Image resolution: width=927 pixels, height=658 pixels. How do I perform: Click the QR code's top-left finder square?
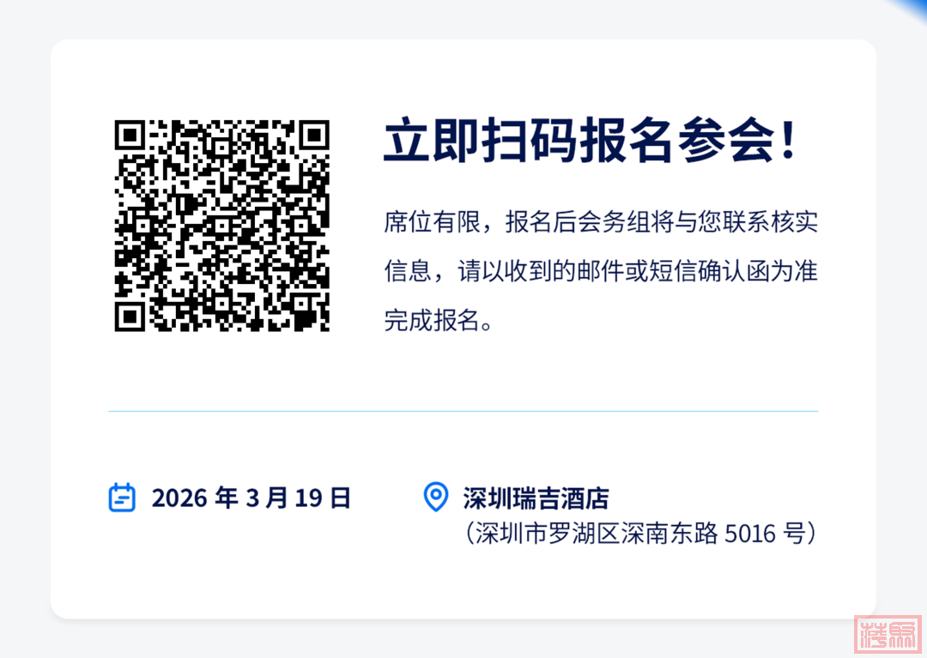point(130,136)
